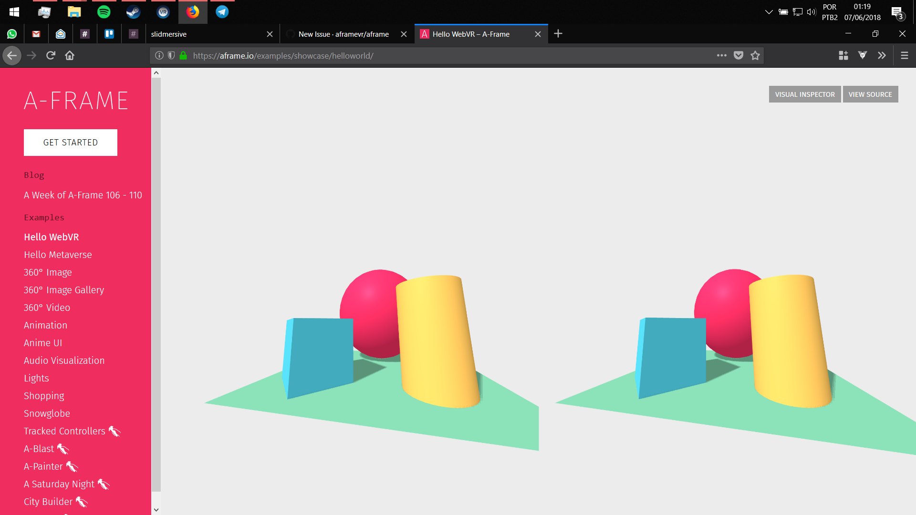Viewport: 916px width, 515px height.
Task: Go back using the back arrow
Action: pyautogui.click(x=12, y=55)
